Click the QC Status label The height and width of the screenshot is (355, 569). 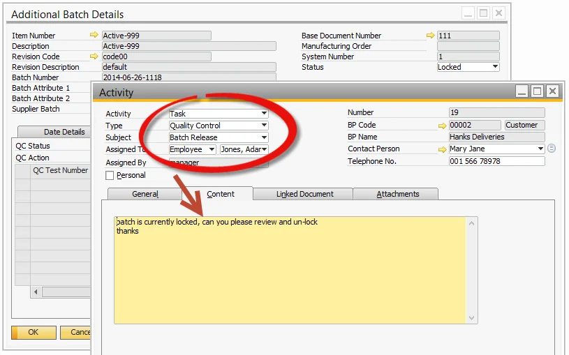[x=33, y=146]
